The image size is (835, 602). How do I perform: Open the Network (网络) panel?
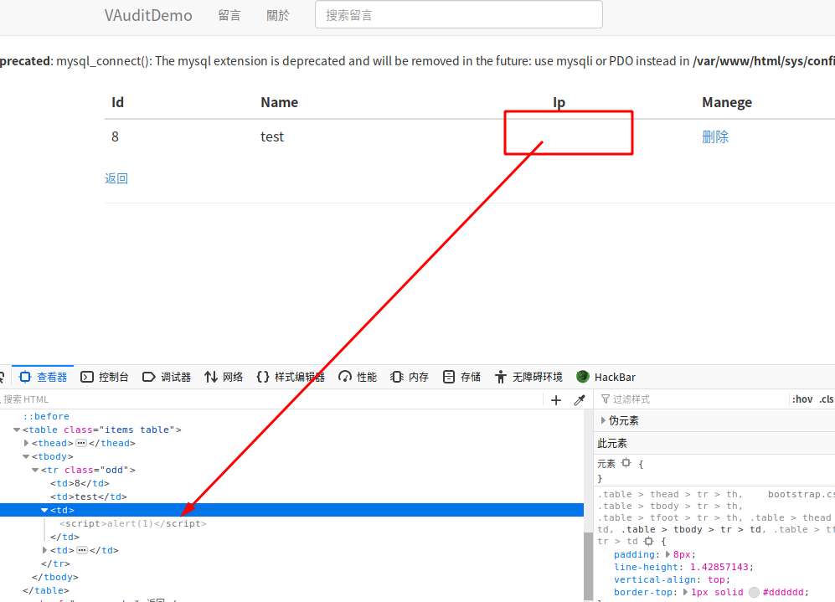(224, 378)
